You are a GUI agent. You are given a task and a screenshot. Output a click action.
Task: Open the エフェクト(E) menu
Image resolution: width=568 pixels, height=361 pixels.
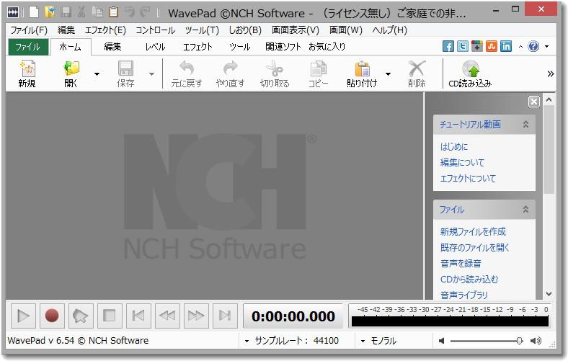point(105,30)
